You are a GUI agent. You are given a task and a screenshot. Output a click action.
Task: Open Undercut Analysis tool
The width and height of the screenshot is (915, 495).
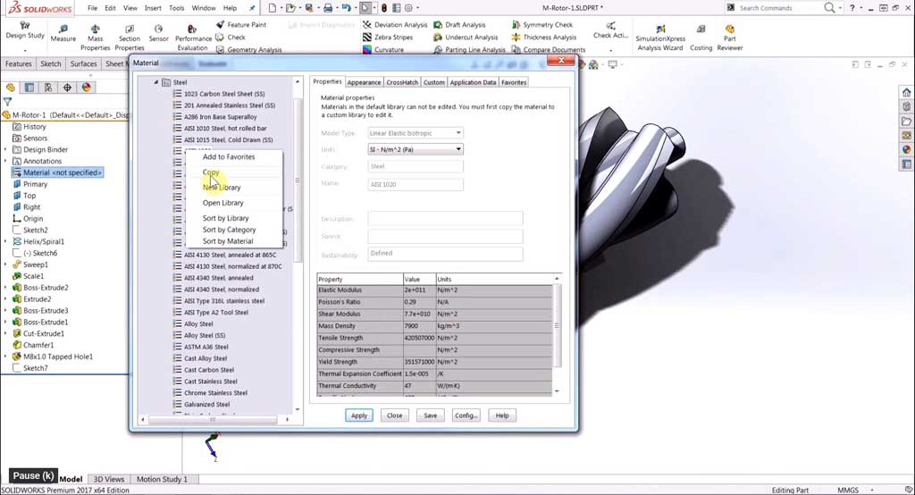[x=466, y=37]
